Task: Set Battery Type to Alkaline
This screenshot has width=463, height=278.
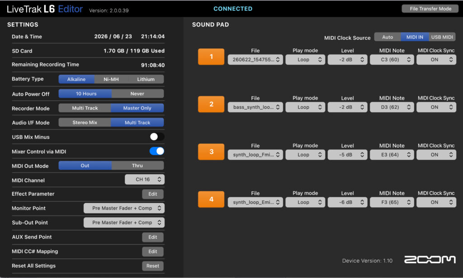Action: tap(76, 79)
